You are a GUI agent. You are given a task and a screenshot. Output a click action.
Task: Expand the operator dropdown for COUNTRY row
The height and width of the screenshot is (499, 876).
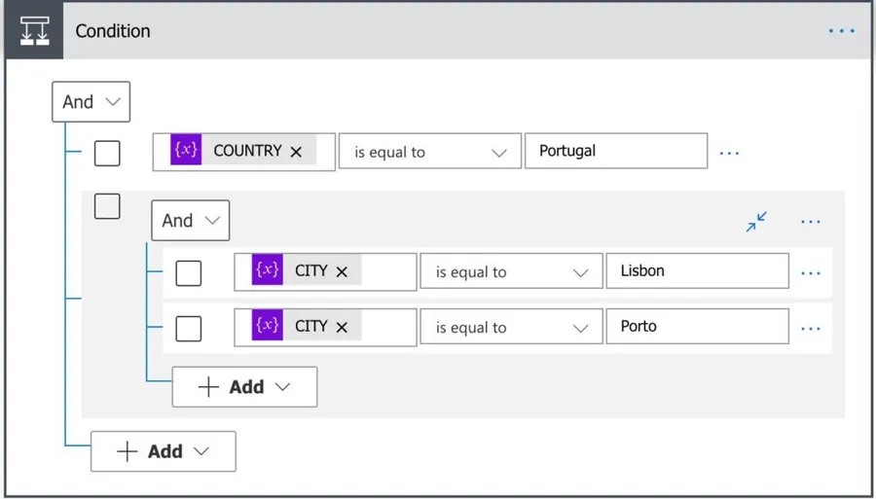click(x=430, y=153)
